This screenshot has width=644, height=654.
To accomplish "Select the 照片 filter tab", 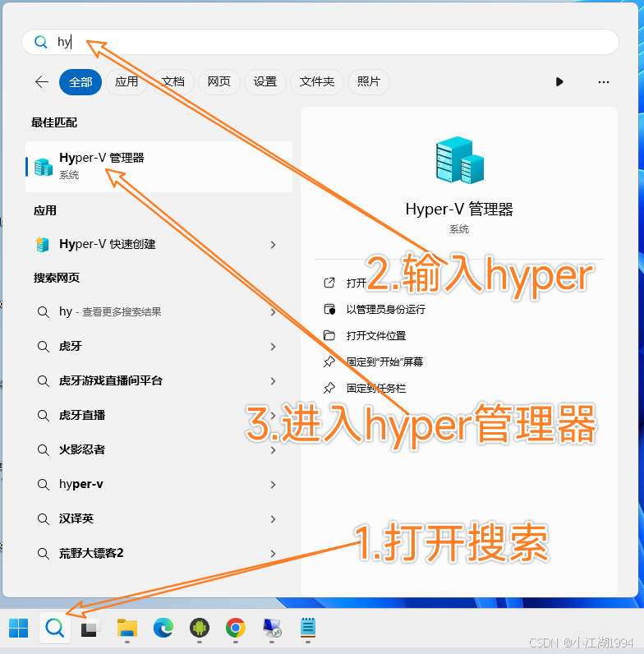I will (369, 82).
